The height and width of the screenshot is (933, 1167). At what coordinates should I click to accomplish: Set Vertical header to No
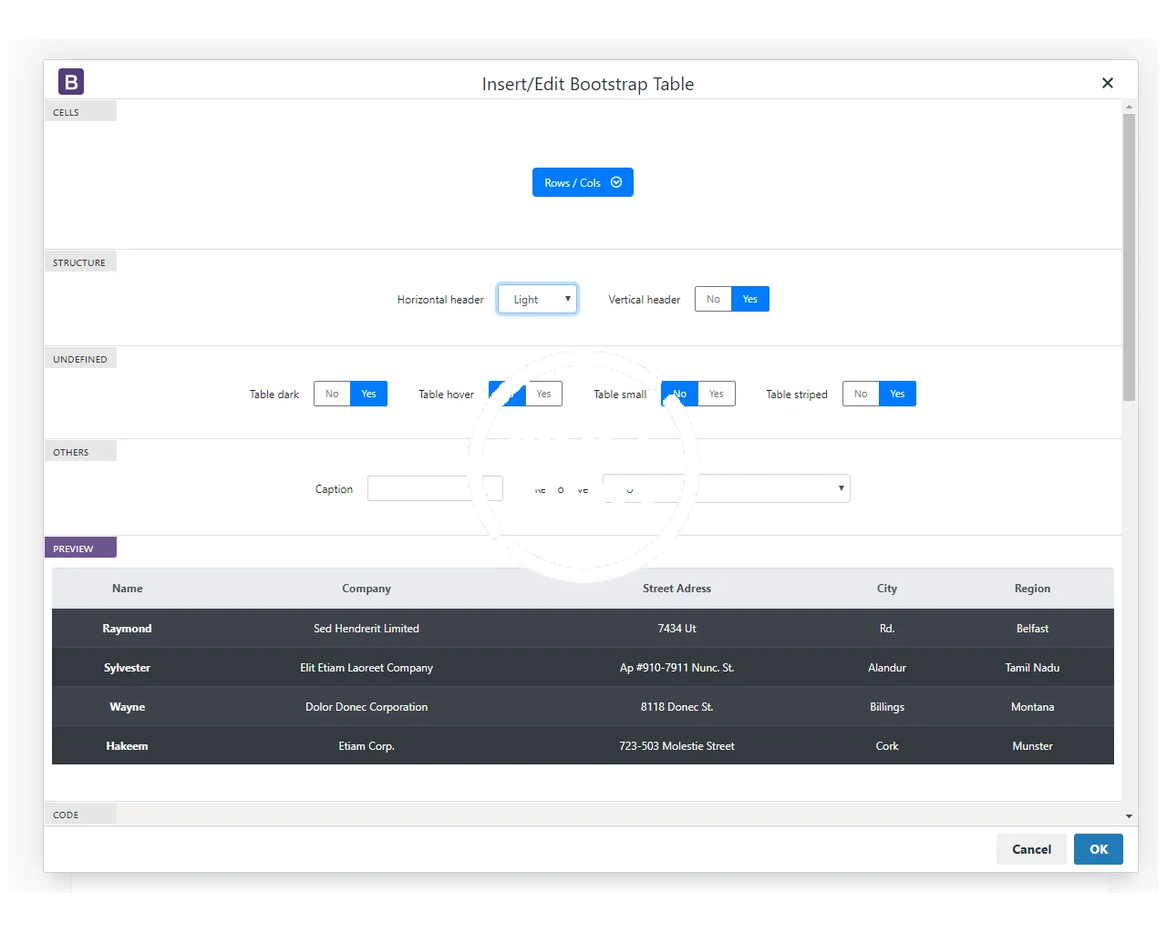pyautogui.click(x=713, y=299)
